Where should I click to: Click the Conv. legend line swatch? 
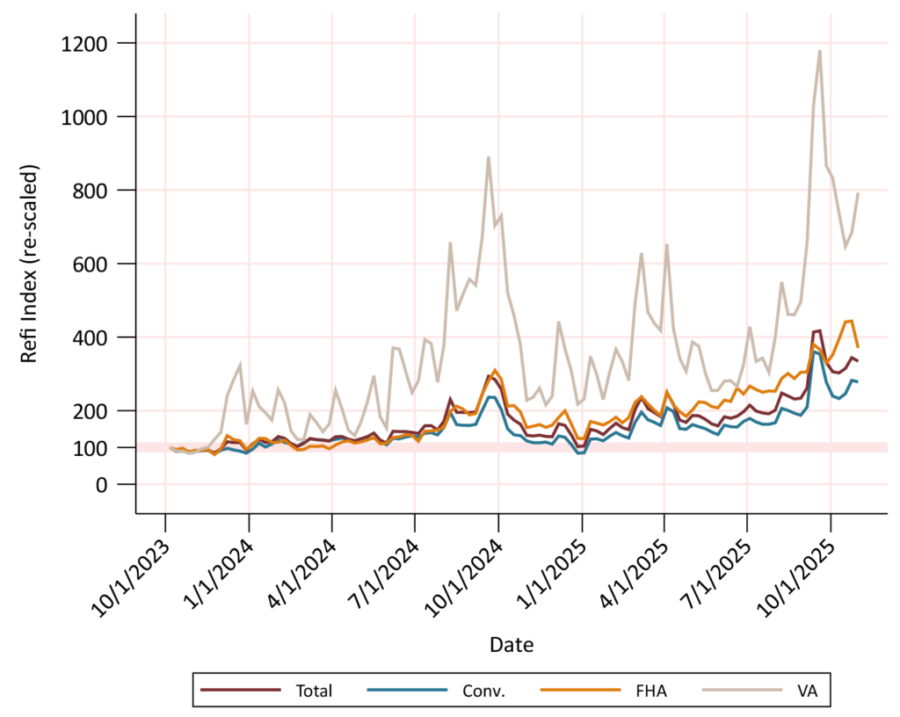click(x=405, y=690)
